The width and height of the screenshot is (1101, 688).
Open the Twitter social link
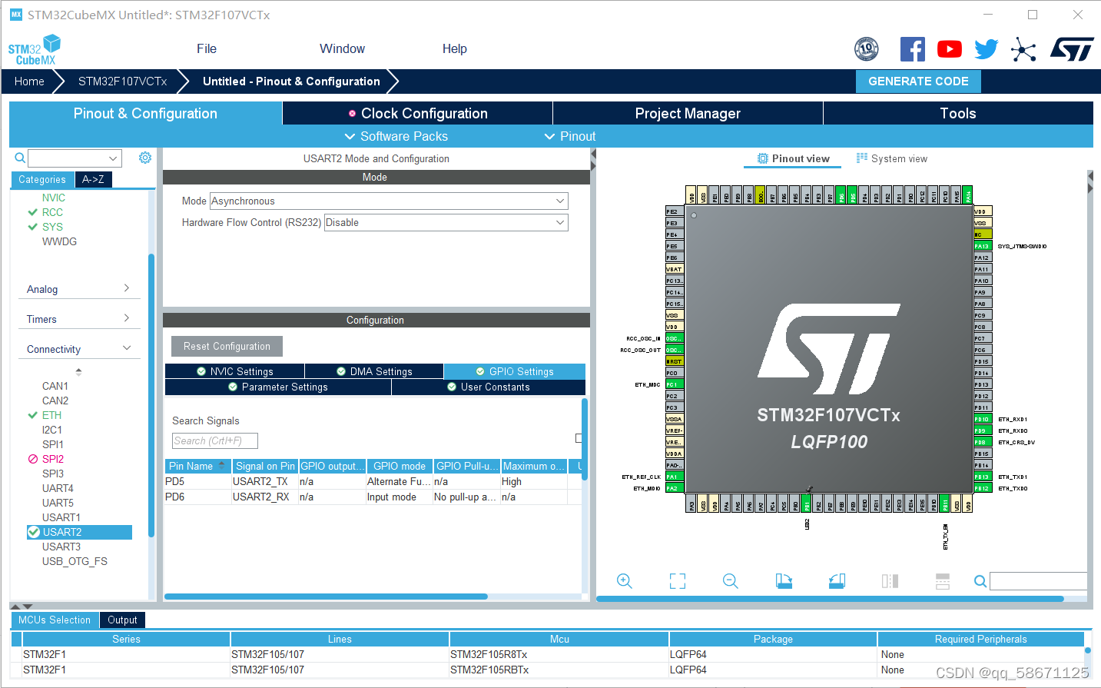(986, 48)
